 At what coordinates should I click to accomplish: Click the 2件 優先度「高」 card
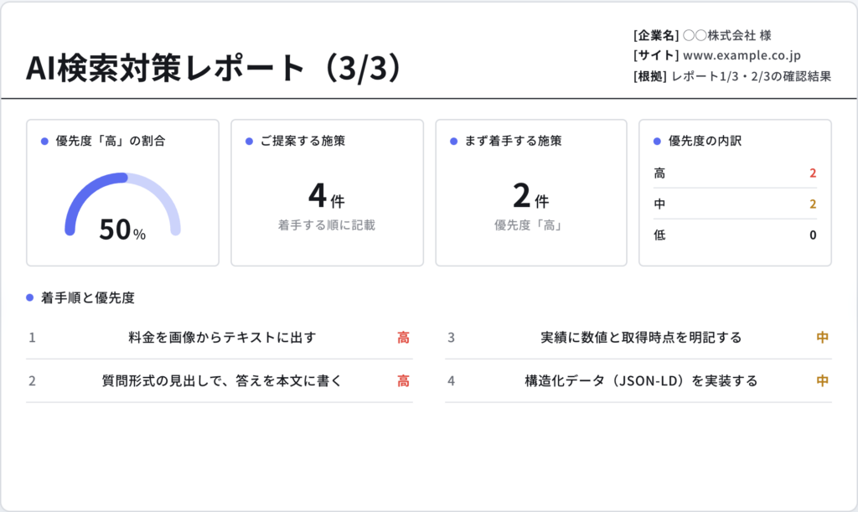point(531,193)
